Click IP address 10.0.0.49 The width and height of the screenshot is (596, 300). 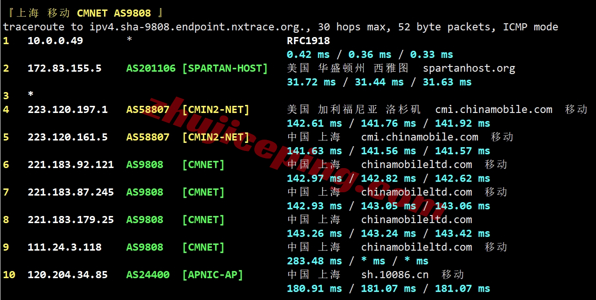coord(55,41)
